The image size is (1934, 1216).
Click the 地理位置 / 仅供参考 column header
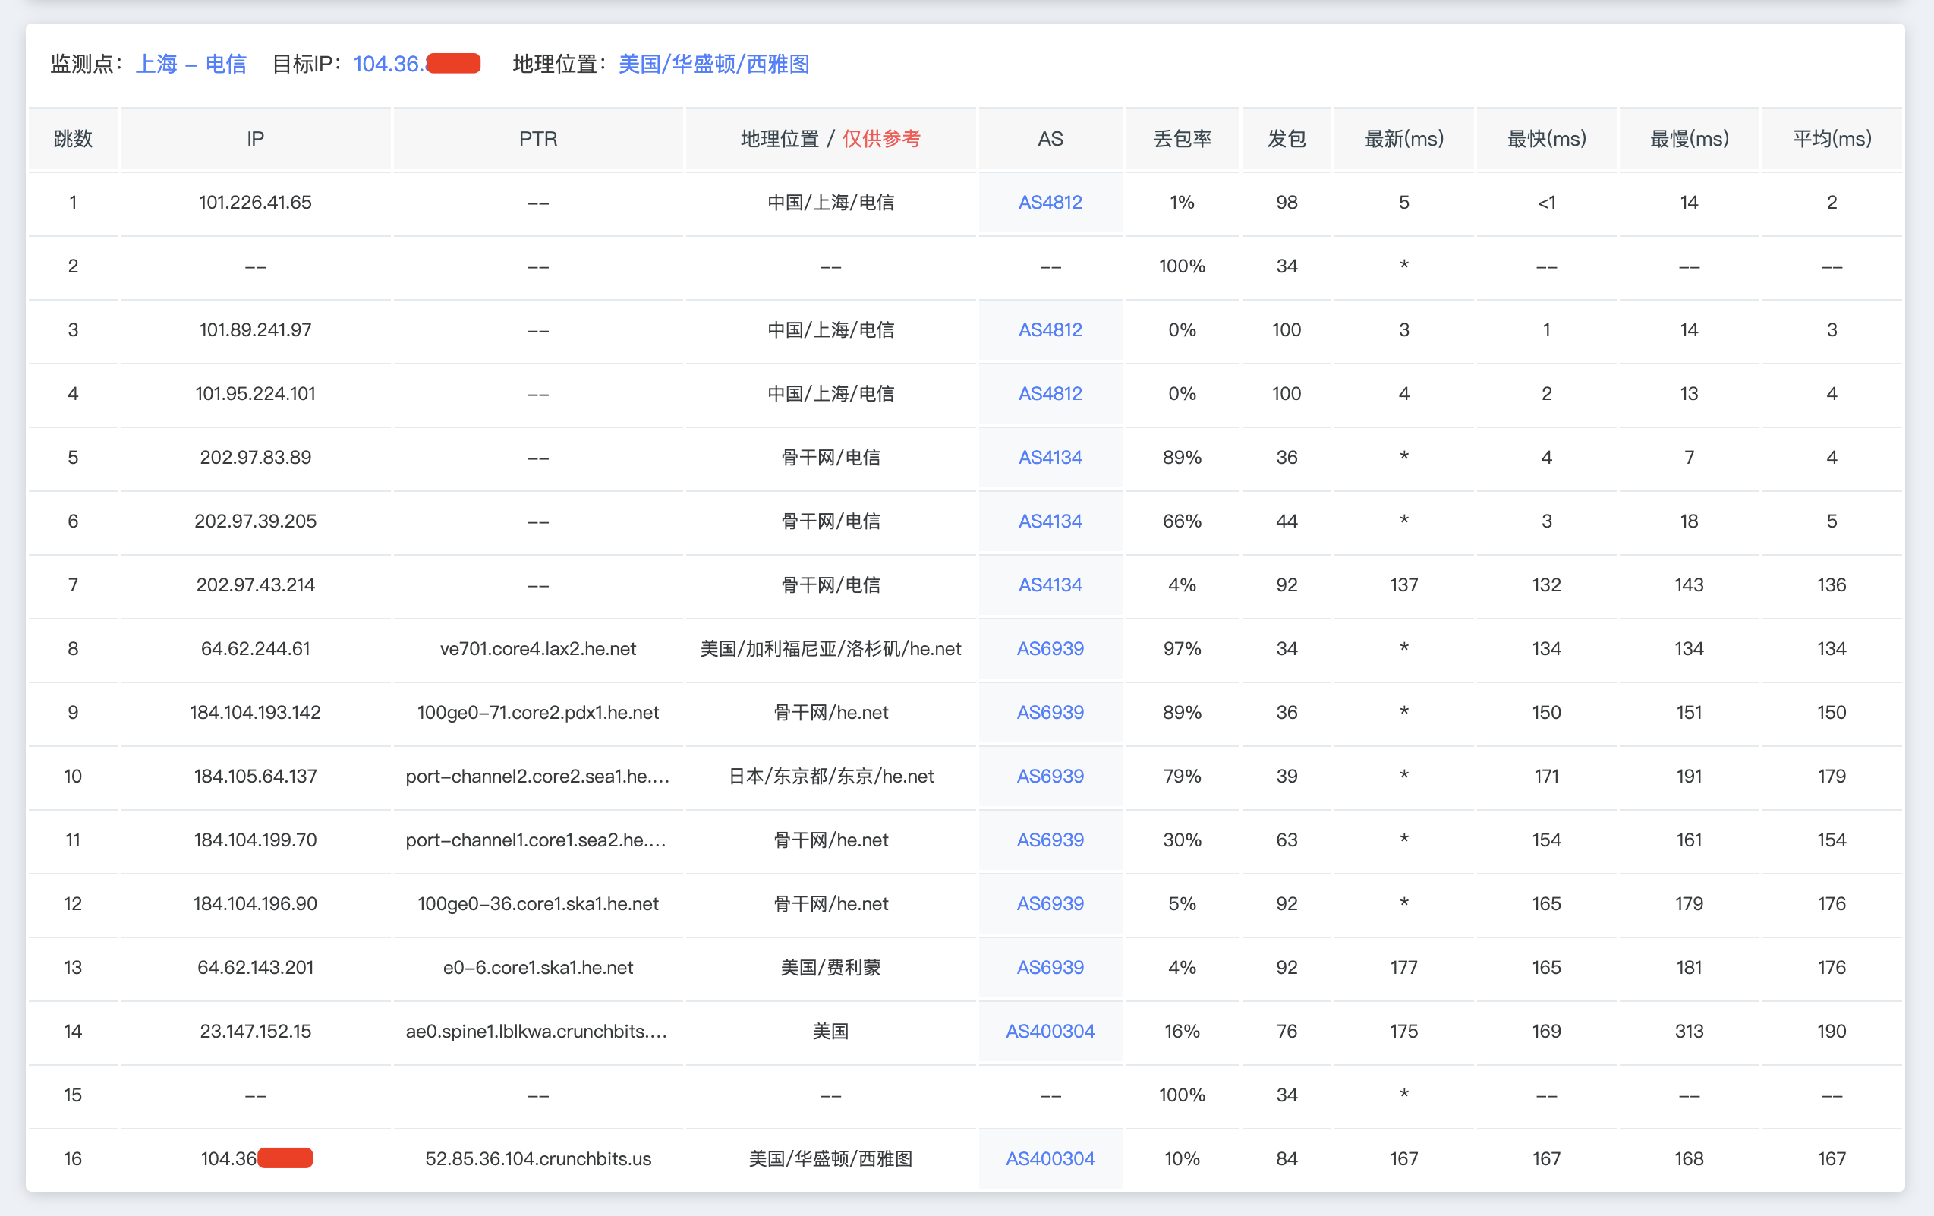[830, 139]
